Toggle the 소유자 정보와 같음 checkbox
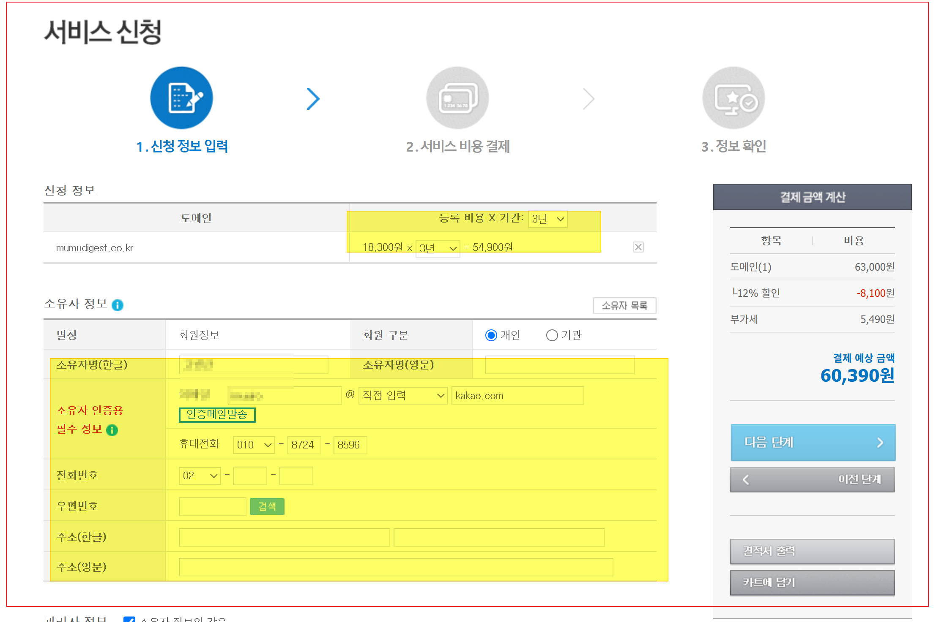 [129, 619]
